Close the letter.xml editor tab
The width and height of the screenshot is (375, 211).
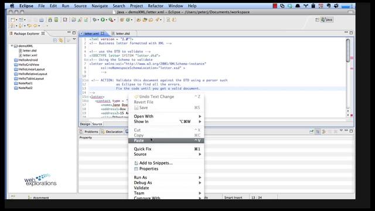coord(103,33)
